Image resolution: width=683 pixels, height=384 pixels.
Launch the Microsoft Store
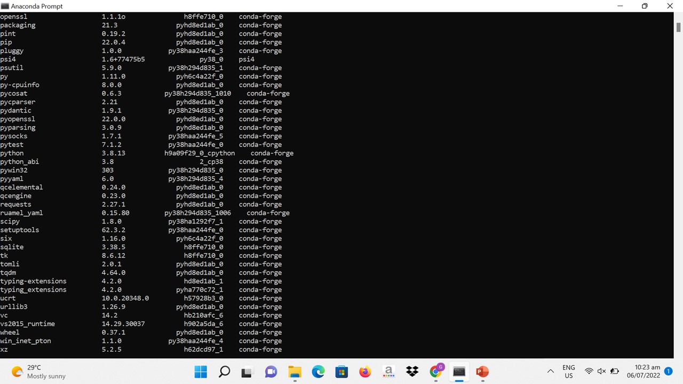(341, 372)
